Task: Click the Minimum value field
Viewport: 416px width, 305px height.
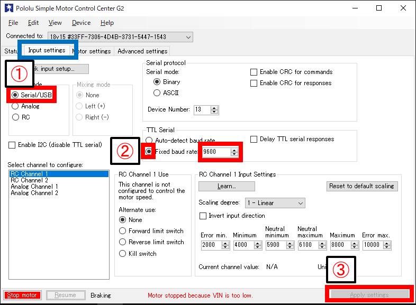Action: click(x=244, y=245)
